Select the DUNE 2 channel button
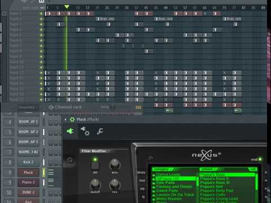Screen dimensions: 271x203 tap(28, 192)
